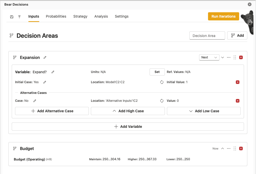Click the Maintain: 250...304.16 value
This screenshot has width=256, height=174.
pos(105,159)
